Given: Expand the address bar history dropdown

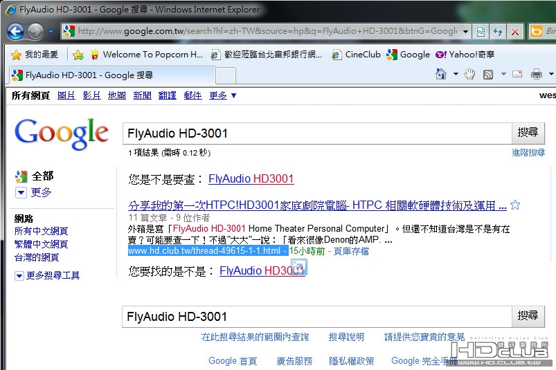Looking at the screenshot, I should [465, 32].
